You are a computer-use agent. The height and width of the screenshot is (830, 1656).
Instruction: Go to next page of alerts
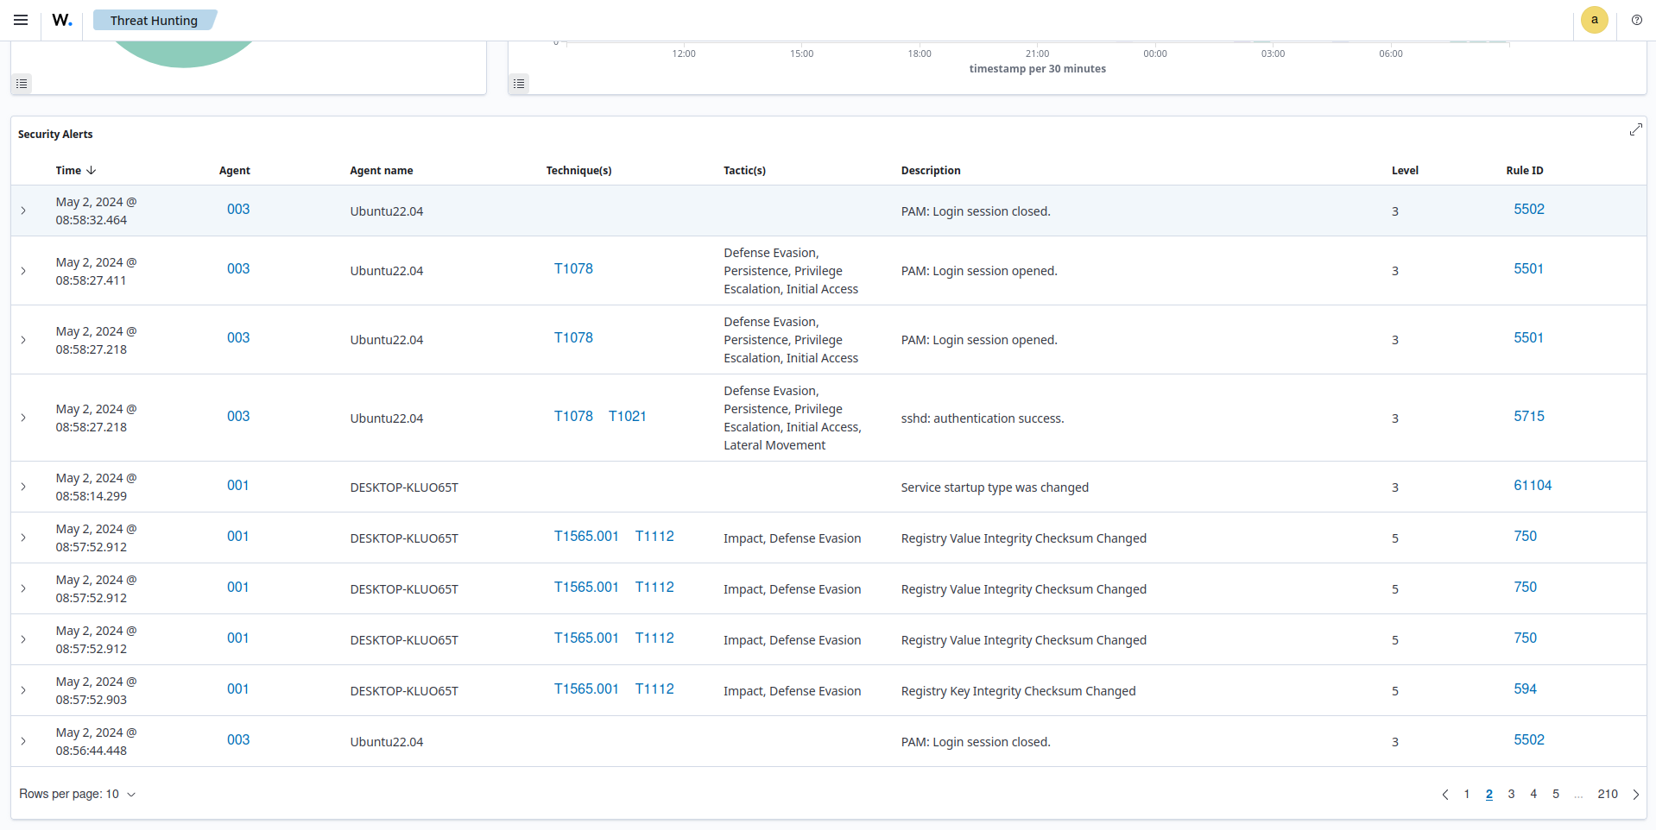(1635, 795)
